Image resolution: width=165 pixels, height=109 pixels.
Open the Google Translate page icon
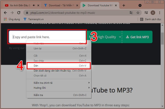click(x=131, y=13)
